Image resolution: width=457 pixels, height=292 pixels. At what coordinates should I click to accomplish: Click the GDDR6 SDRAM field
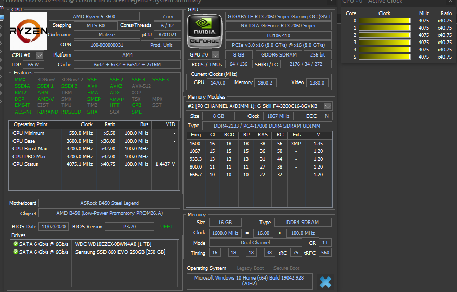tap(279, 54)
